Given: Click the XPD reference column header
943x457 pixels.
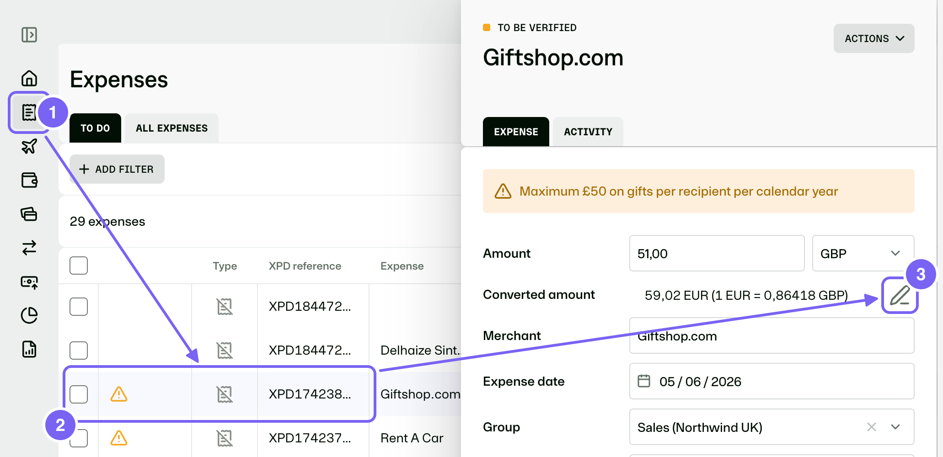Looking at the screenshot, I should point(305,266).
